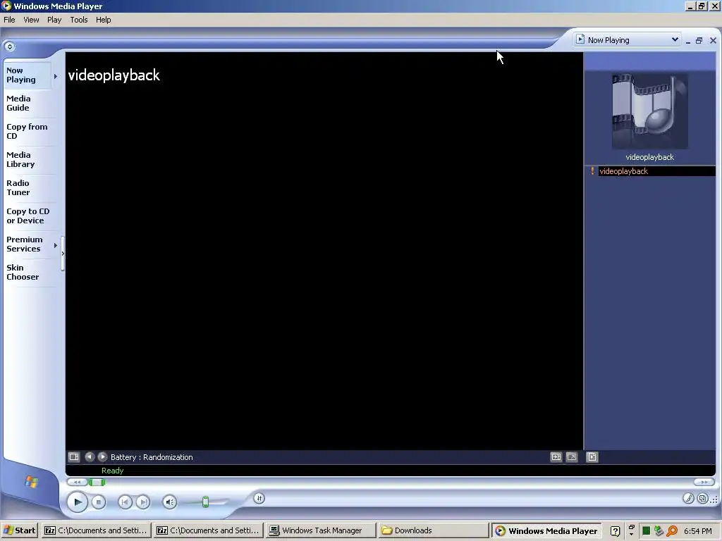This screenshot has height=541, width=722.
Task: Click the 6:54 PM system clock
Action: tap(697, 531)
